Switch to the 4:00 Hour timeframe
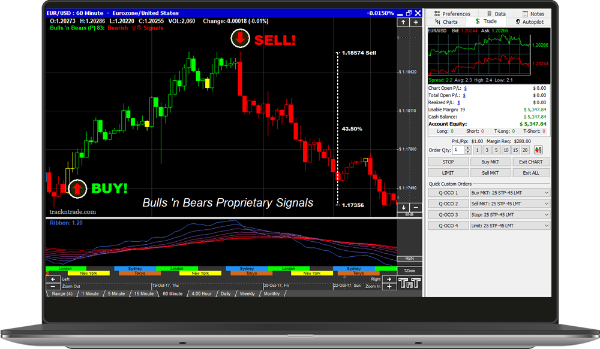Image resolution: width=600 pixels, height=349 pixels. 202,294
